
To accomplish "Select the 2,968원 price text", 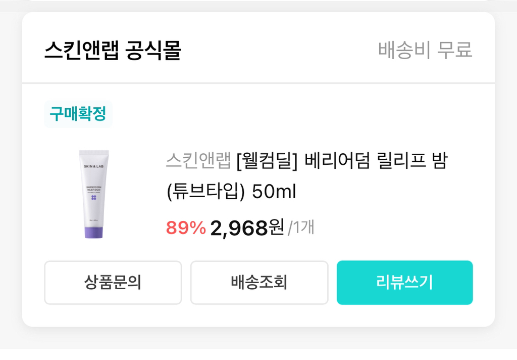I will 245,228.
